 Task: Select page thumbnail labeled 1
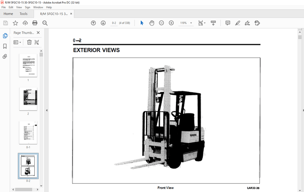[x=28, y=65]
